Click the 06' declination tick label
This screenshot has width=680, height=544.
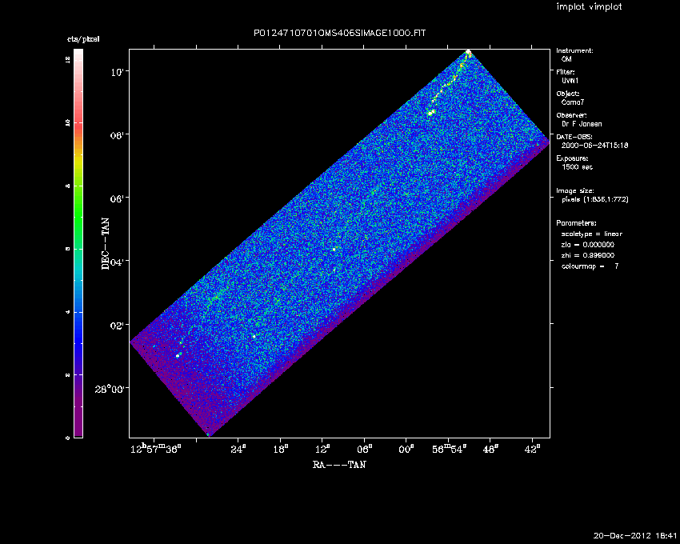click(x=117, y=198)
